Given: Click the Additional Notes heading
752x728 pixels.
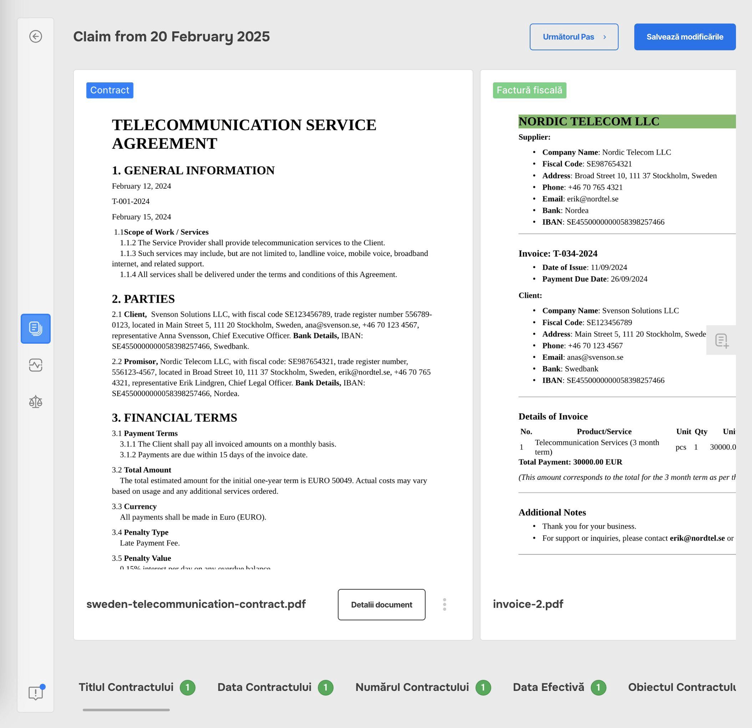Looking at the screenshot, I should pyautogui.click(x=552, y=513).
